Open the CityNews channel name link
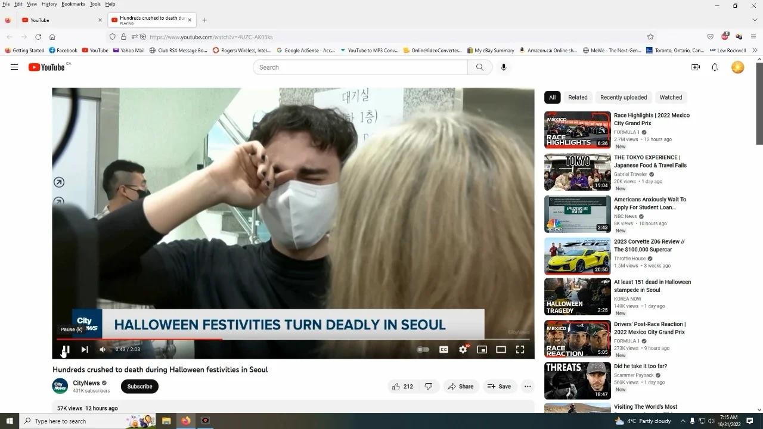 click(x=86, y=383)
